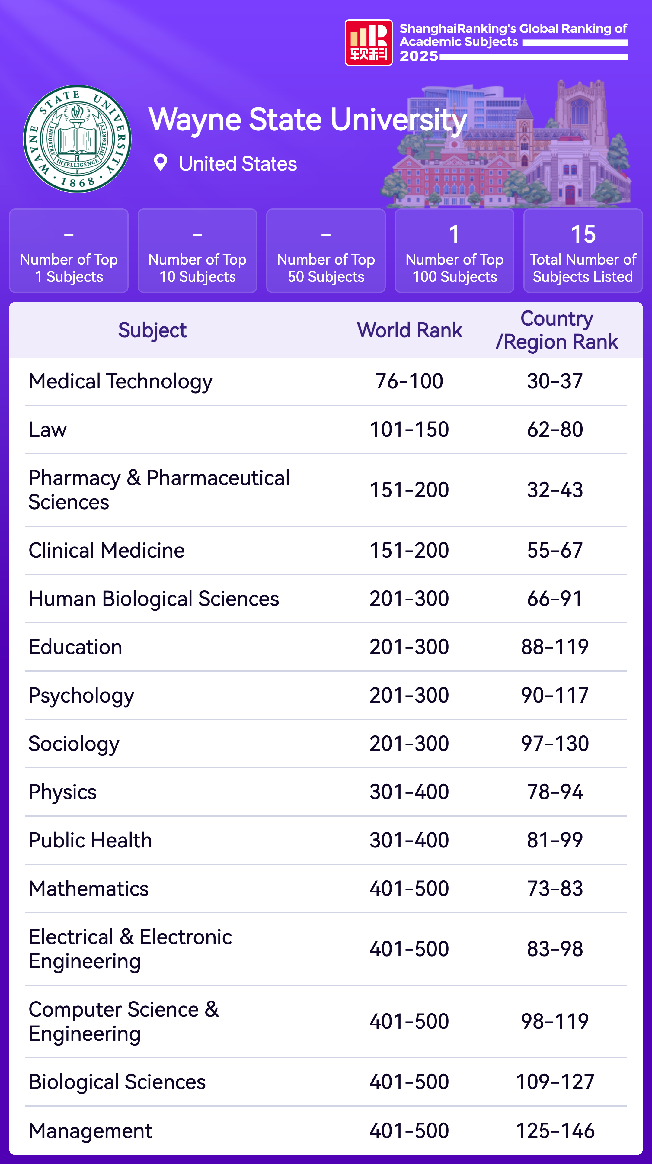This screenshot has height=1164, width=652.
Task: Open the Law subject entry
Action: click(x=47, y=430)
